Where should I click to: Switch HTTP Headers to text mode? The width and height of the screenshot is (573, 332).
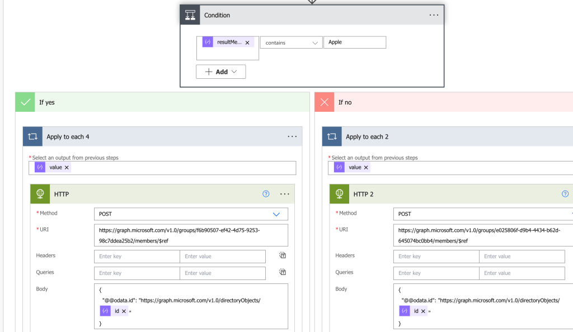pyautogui.click(x=283, y=255)
